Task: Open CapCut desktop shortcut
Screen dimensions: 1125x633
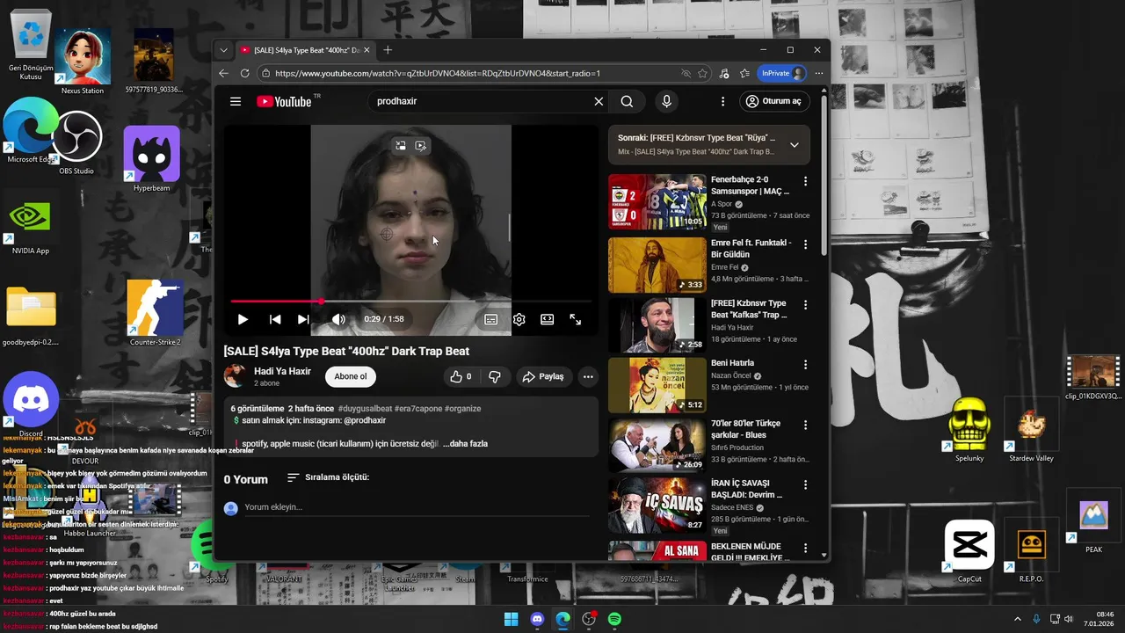Action: [969, 551]
